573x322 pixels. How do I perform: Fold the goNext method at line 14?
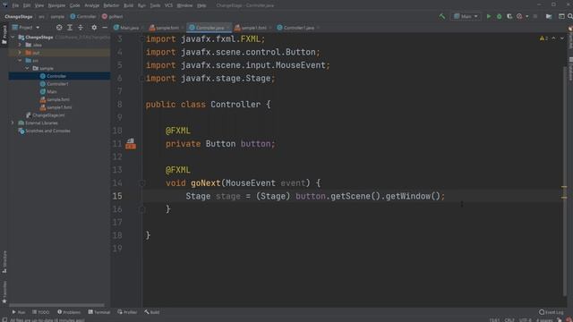tap(142, 183)
